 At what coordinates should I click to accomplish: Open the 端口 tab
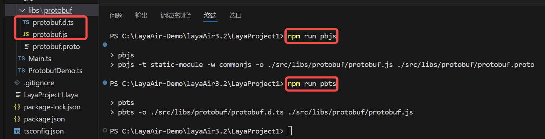coord(236,15)
